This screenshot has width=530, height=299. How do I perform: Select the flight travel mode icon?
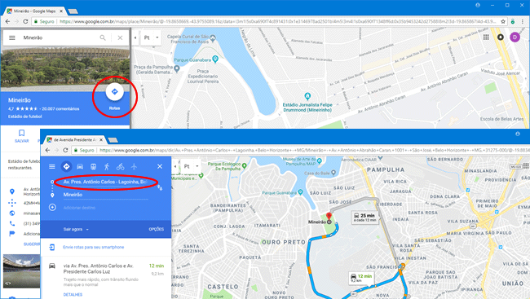[x=135, y=166]
